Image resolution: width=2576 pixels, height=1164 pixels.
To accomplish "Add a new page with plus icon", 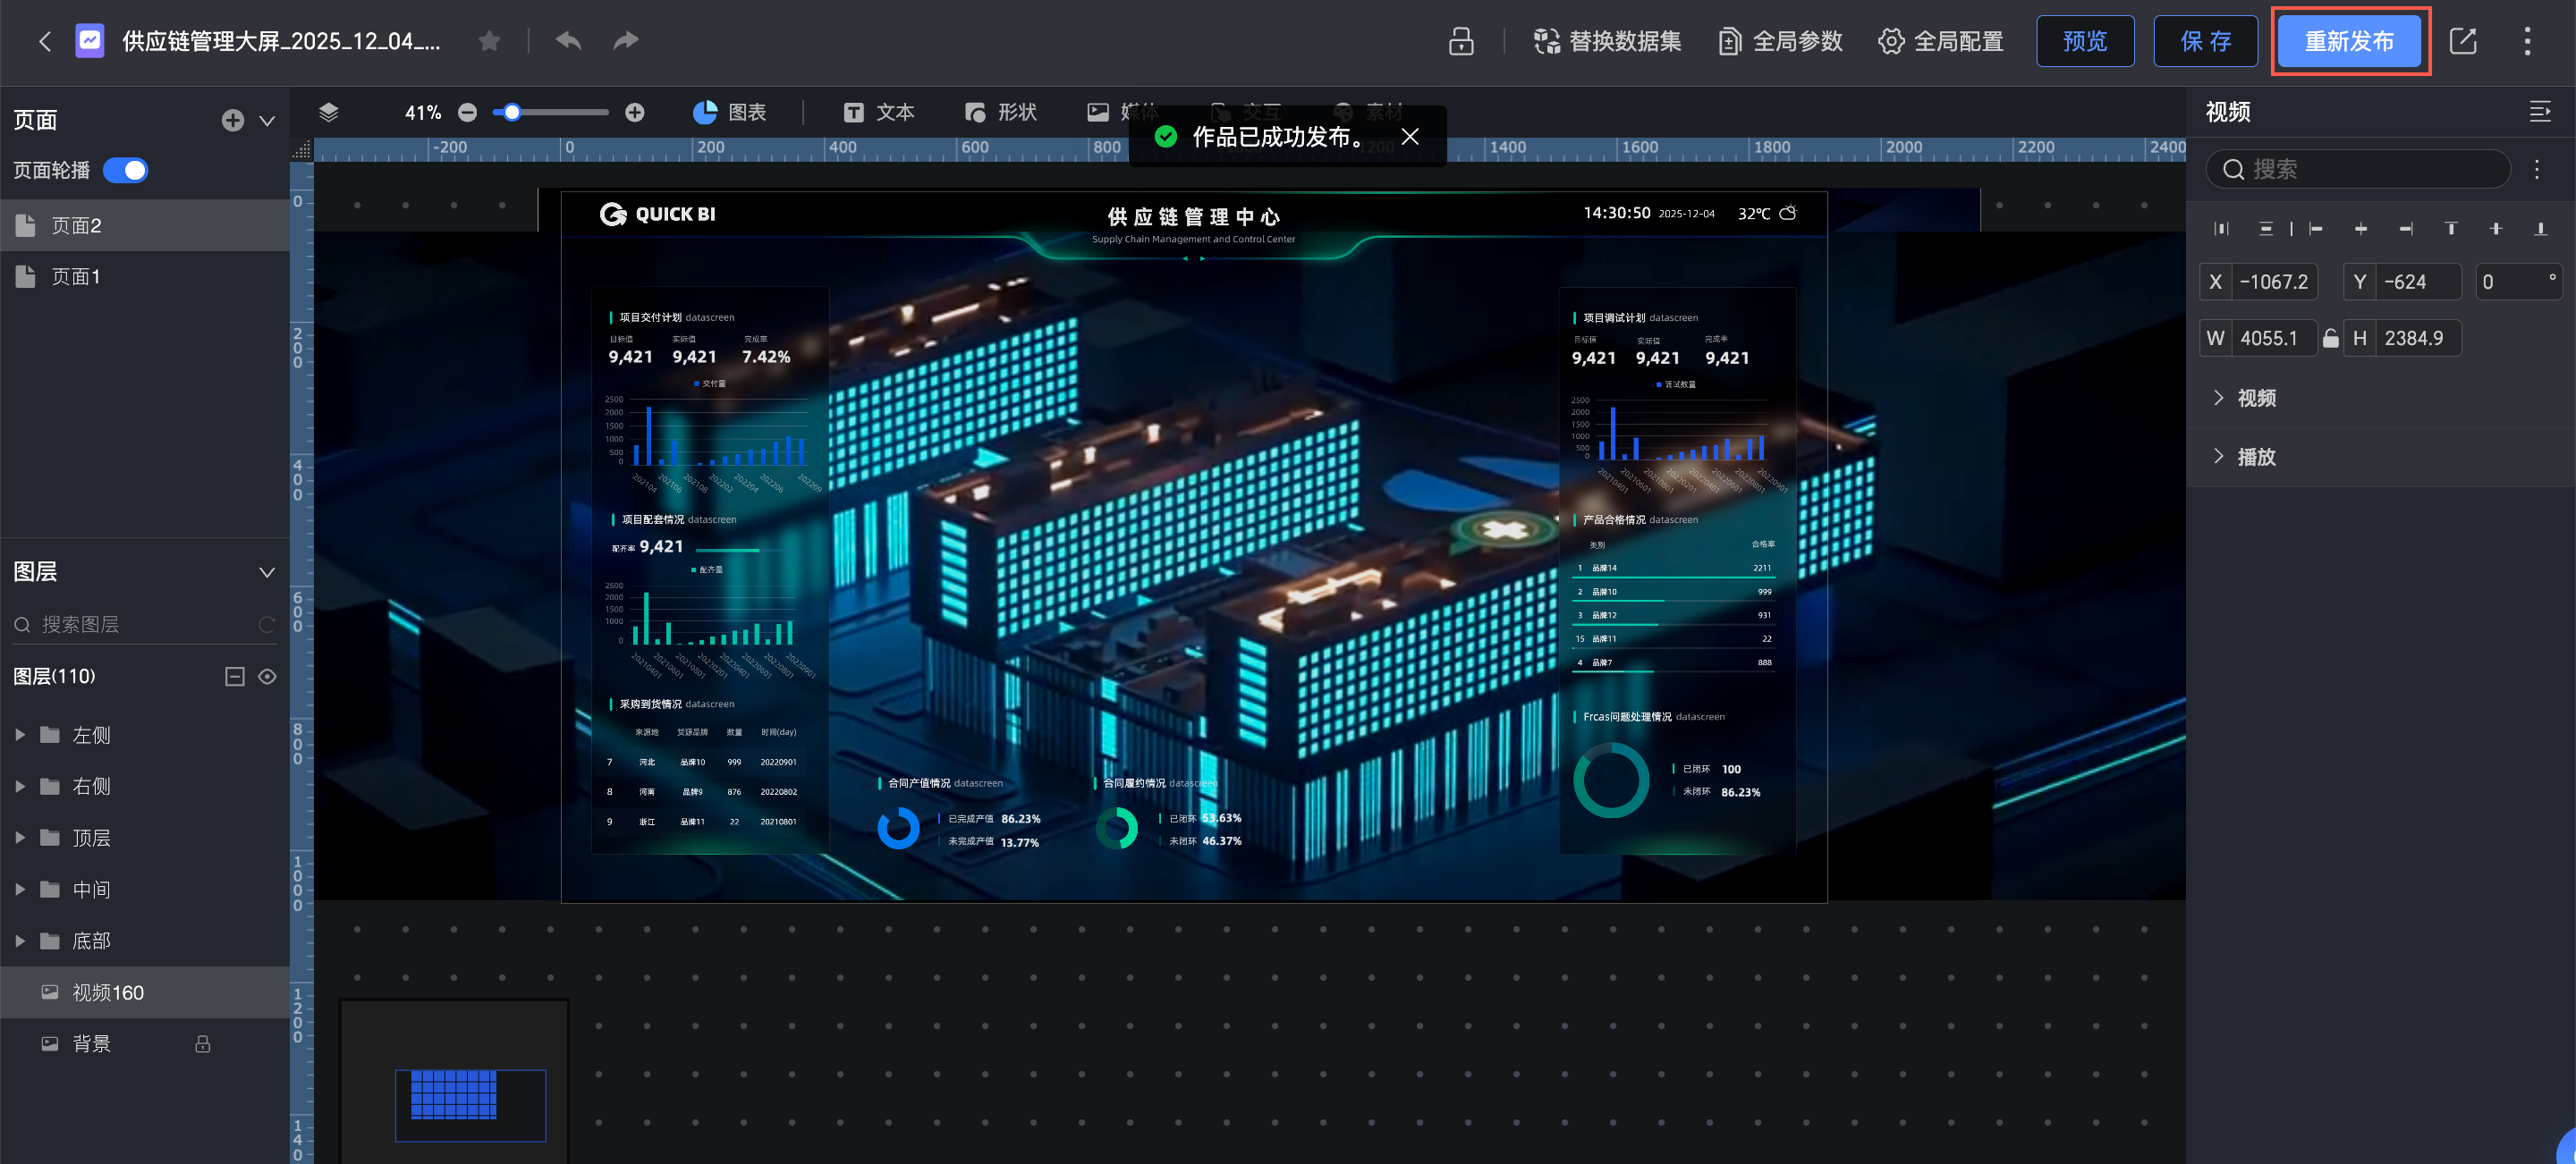I will tap(232, 120).
